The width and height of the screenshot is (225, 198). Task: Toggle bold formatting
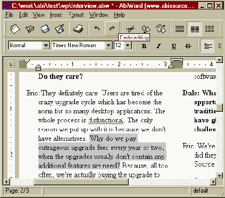pos(144,46)
